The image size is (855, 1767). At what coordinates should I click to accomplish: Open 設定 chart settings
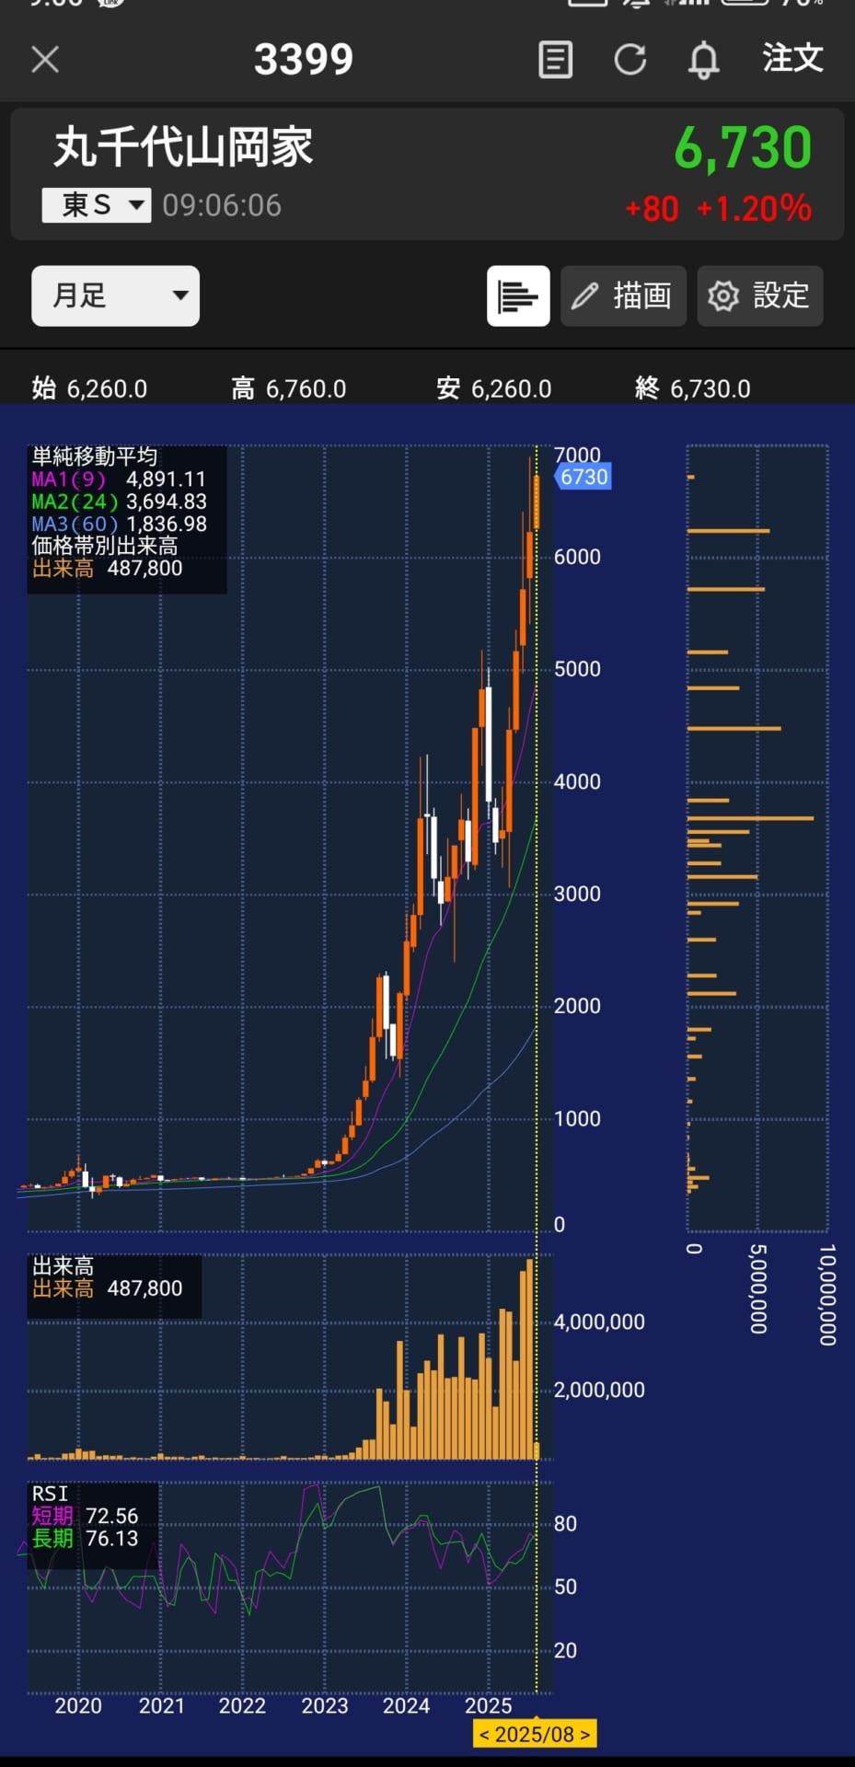click(759, 296)
